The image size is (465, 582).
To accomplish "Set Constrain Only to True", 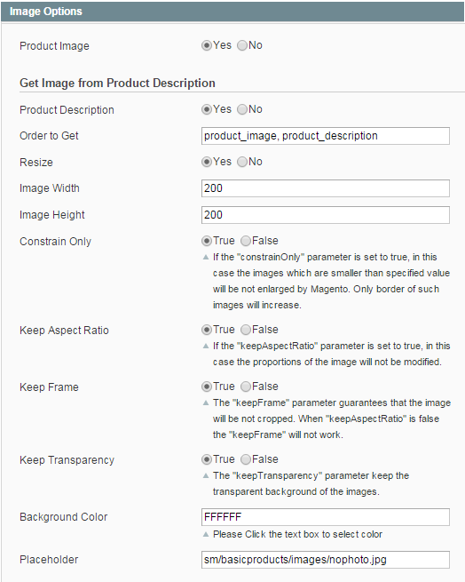I will [206, 241].
